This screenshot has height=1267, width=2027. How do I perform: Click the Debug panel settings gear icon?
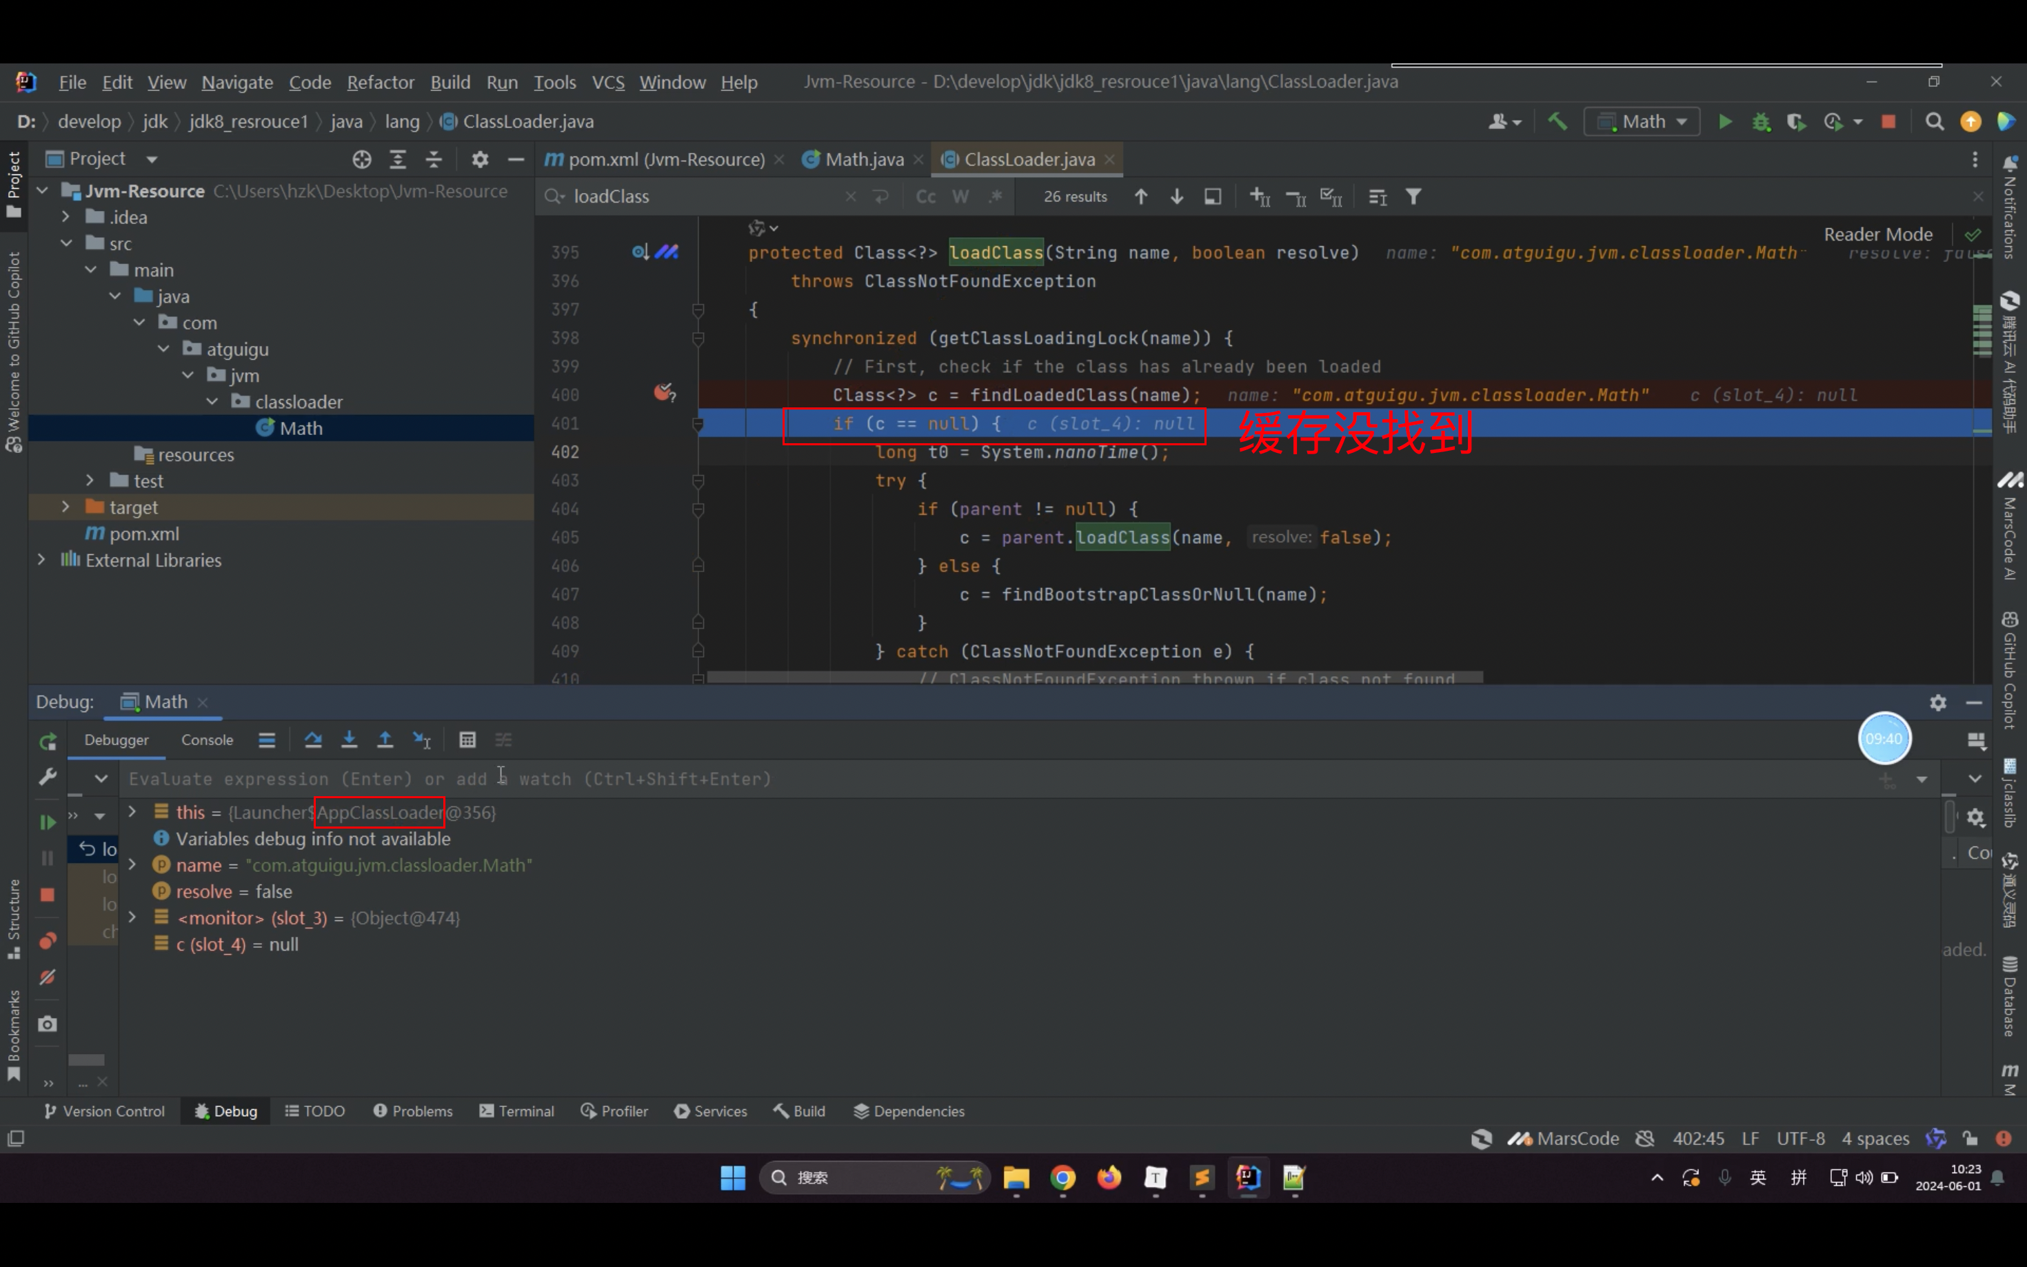pyautogui.click(x=1937, y=702)
